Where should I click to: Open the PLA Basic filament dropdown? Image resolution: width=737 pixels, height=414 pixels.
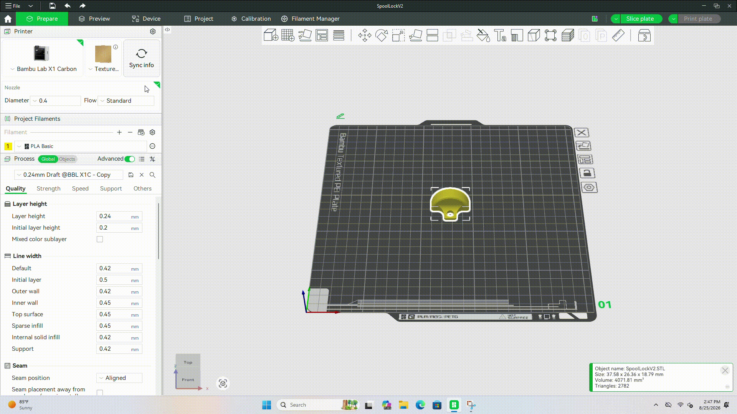pos(81,146)
